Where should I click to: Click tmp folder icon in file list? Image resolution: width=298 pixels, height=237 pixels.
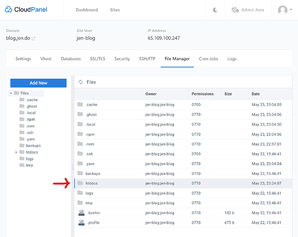(x=80, y=202)
